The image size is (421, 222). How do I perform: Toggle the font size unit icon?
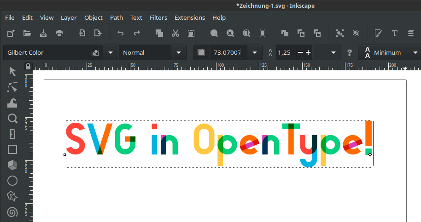tap(201, 52)
